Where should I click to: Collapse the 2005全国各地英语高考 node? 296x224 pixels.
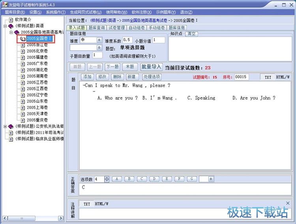coord(11,32)
